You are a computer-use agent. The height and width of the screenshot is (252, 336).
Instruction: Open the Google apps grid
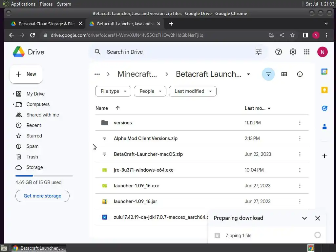click(307, 52)
